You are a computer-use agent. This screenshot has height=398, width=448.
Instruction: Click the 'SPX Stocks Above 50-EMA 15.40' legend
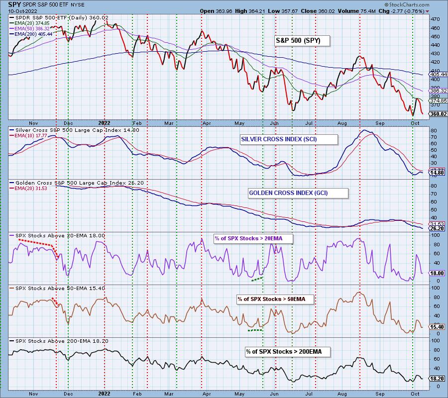[x=57, y=289]
